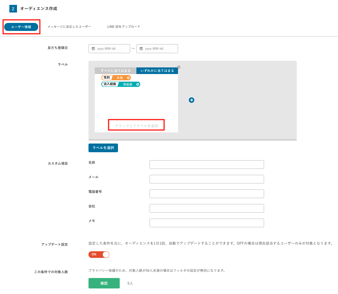
Task: Click the green 確認 button
Action: pyautogui.click(x=104, y=283)
